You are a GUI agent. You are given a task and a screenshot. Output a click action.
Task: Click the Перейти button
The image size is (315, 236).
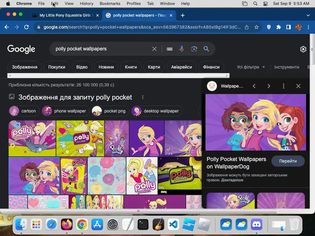coord(288,161)
